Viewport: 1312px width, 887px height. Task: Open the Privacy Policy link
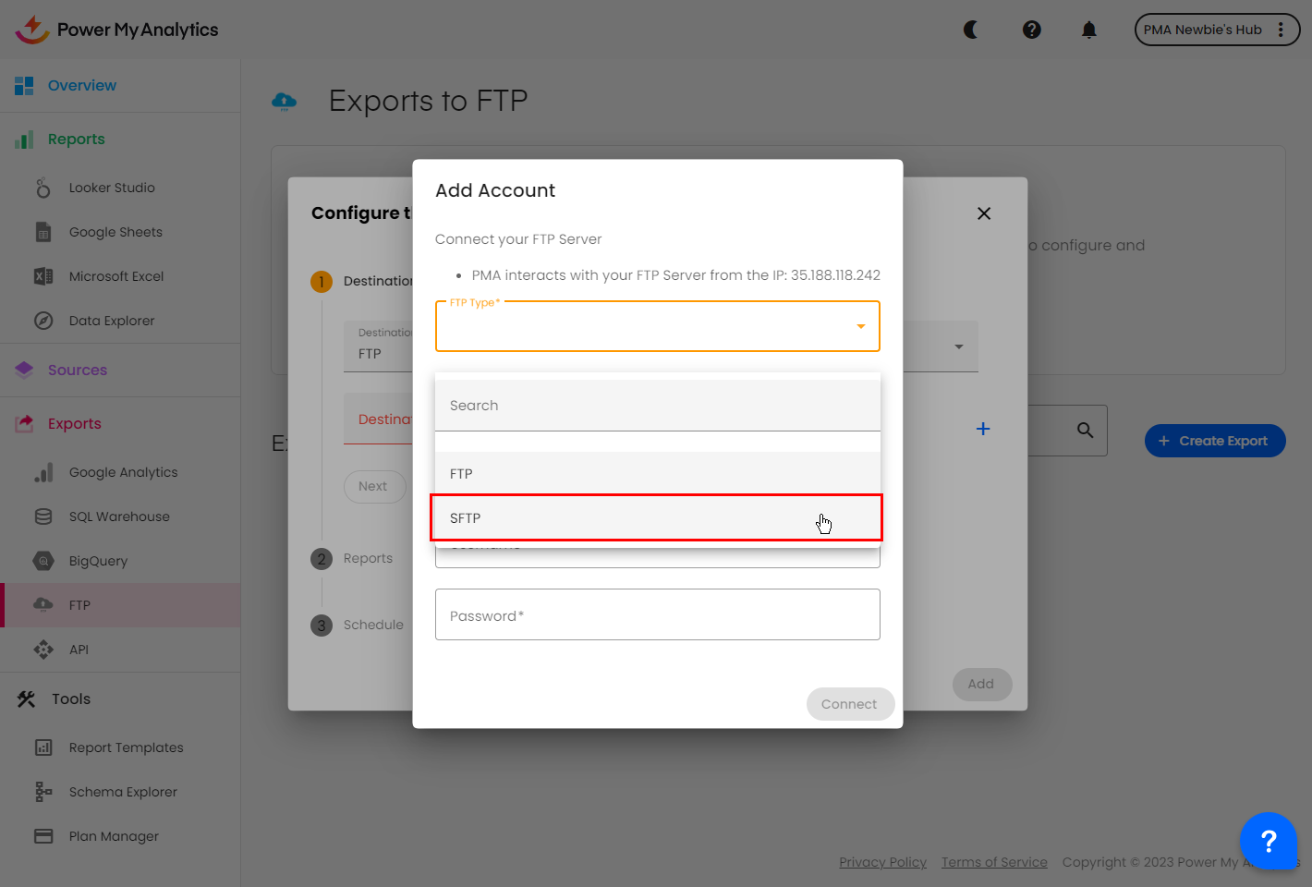coord(882,862)
